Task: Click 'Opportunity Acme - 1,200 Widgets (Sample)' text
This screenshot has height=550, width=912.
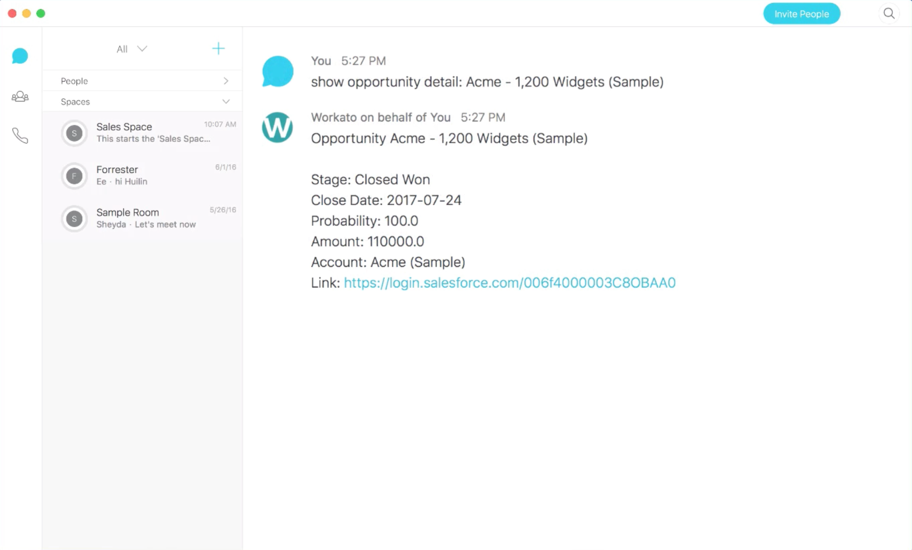Action: 449,138
